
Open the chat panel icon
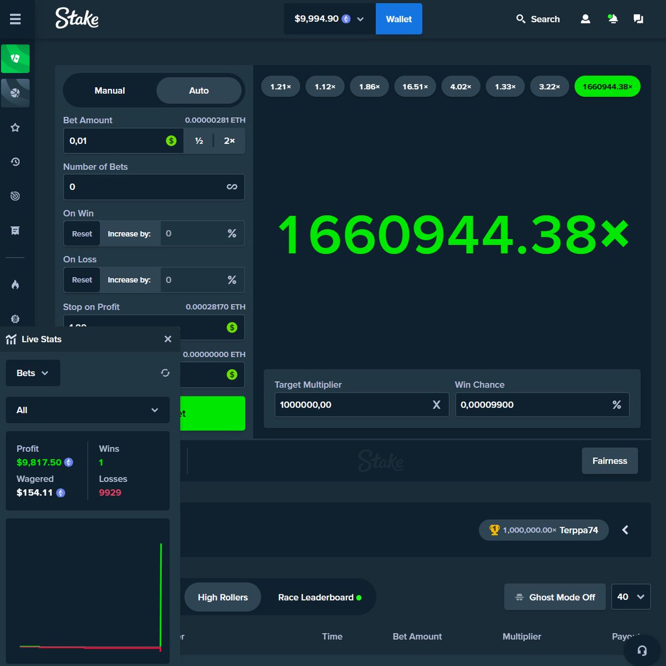click(x=638, y=19)
